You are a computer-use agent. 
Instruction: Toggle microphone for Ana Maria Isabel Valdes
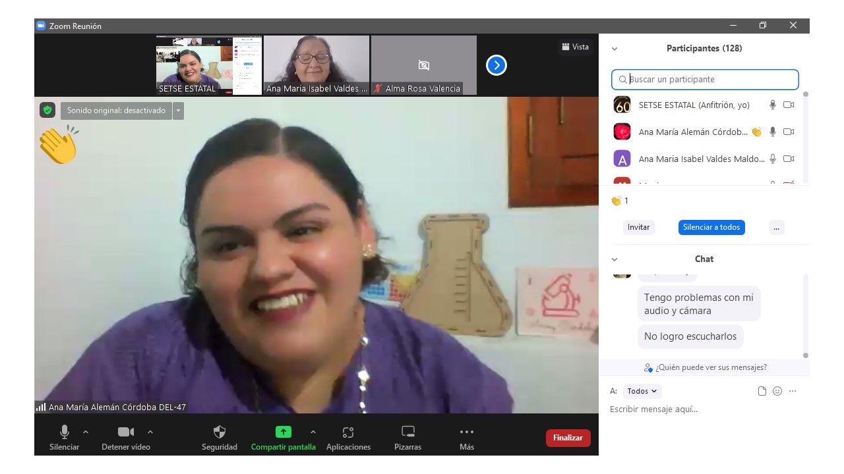pyautogui.click(x=773, y=159)
